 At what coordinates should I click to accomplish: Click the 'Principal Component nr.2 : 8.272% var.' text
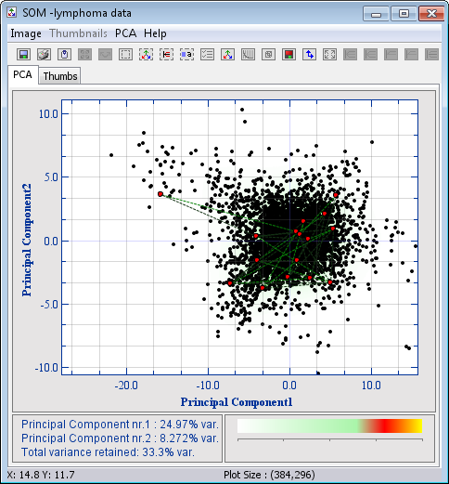(120, 438)
